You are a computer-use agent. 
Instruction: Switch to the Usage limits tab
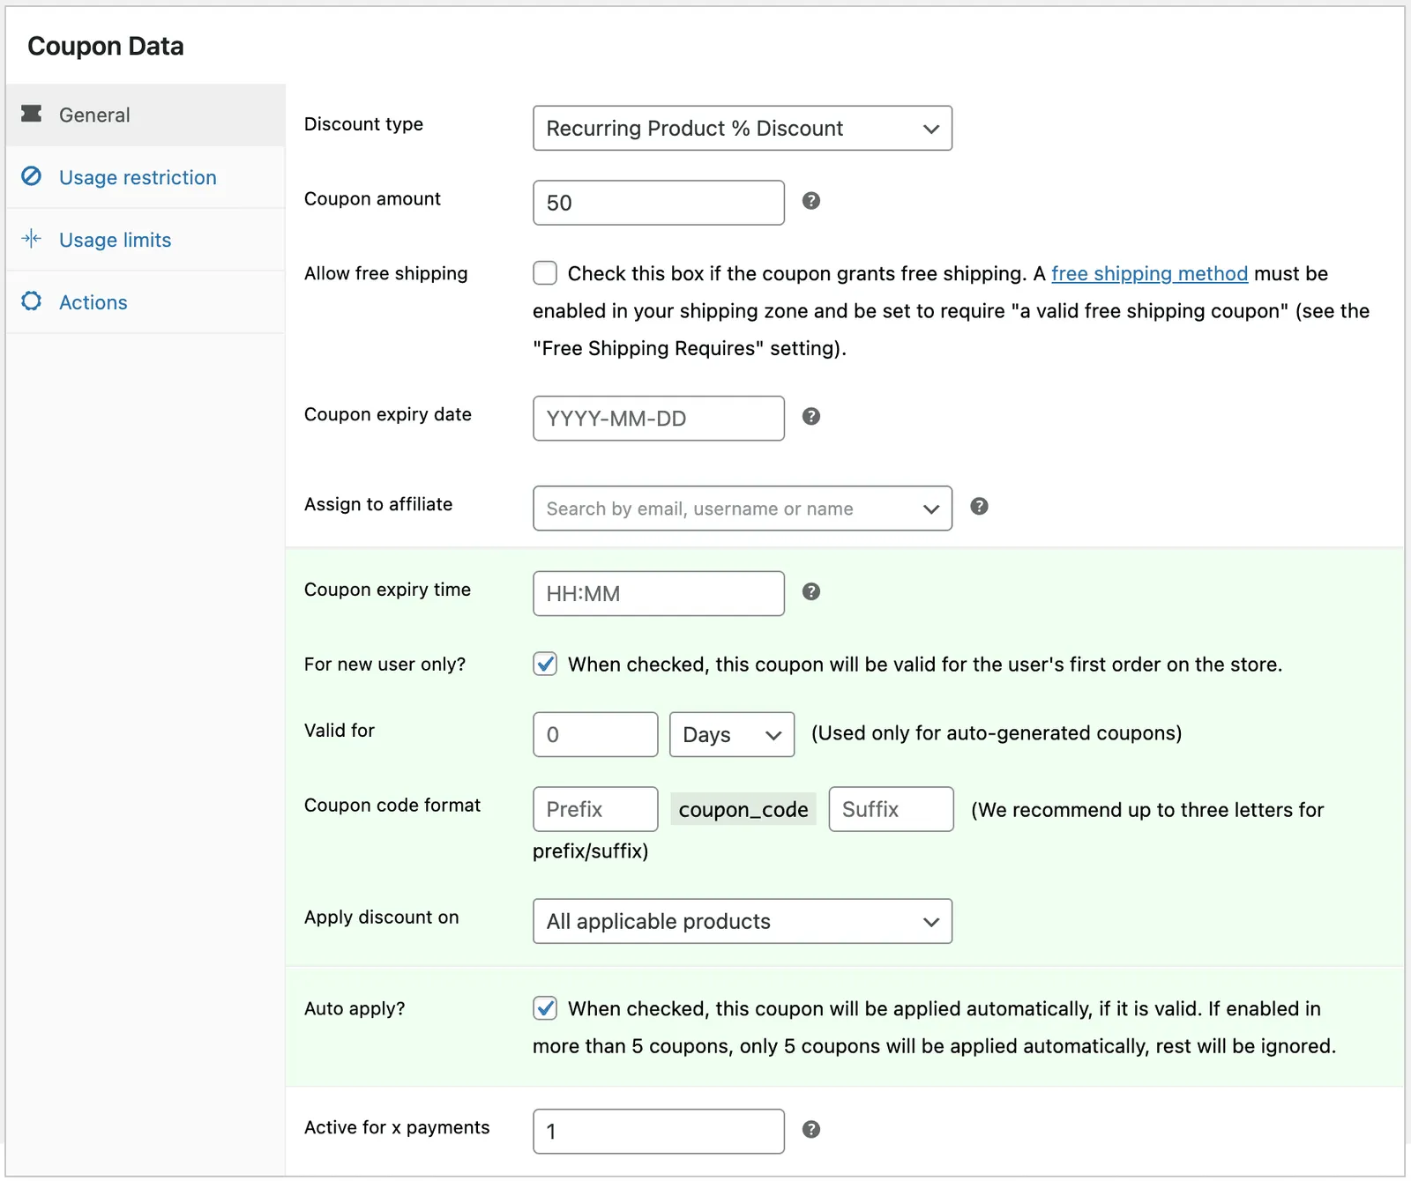point(146,240)
